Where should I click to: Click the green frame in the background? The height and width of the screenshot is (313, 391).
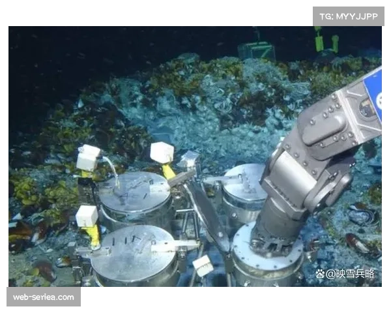click(x=256, y=51)
